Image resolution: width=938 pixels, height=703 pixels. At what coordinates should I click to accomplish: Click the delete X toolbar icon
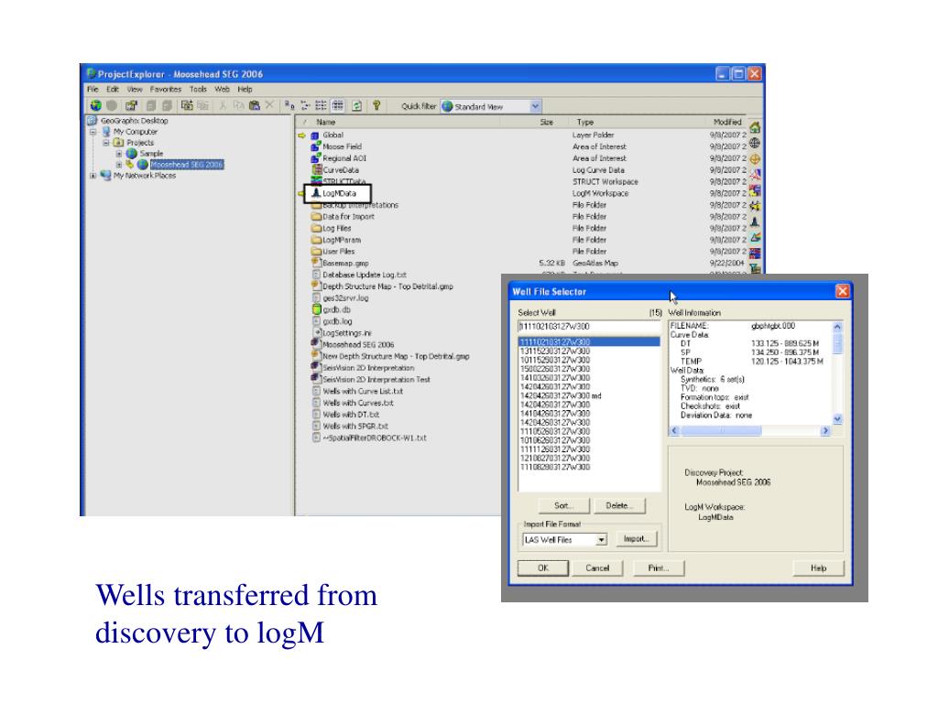tap(269, 105)
